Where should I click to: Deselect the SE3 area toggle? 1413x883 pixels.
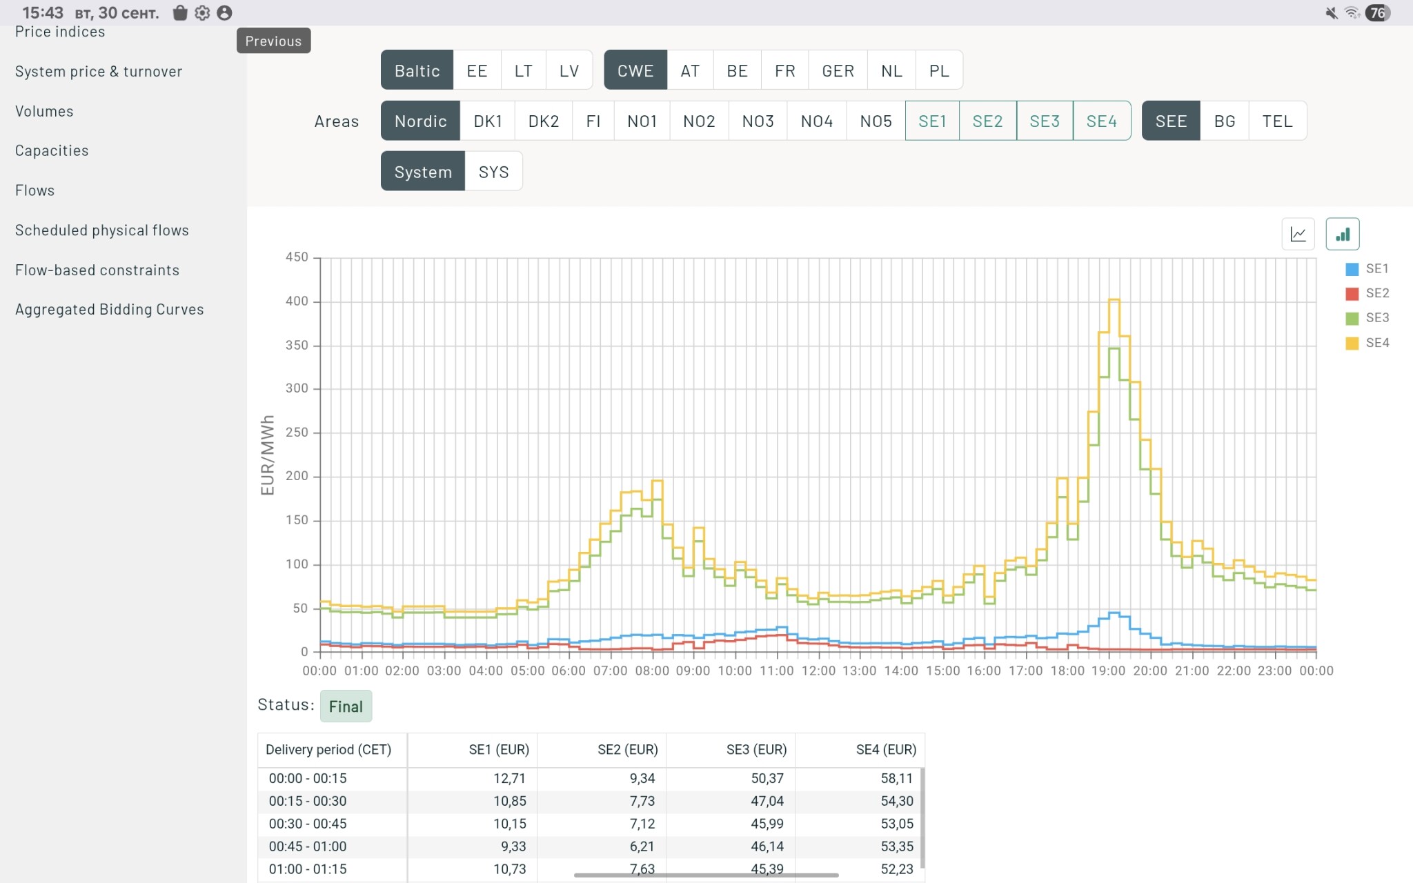(1044, 121)
